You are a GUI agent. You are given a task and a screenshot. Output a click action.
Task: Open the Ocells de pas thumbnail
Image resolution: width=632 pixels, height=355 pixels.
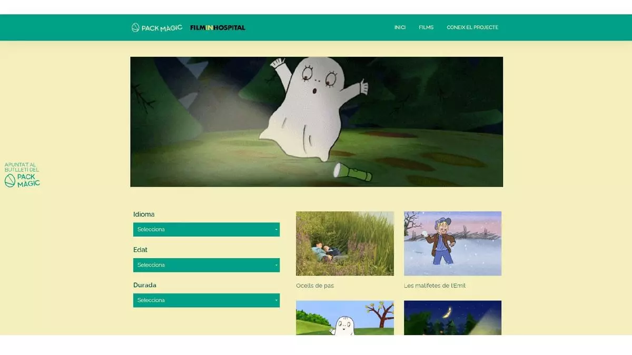point(344,244)
